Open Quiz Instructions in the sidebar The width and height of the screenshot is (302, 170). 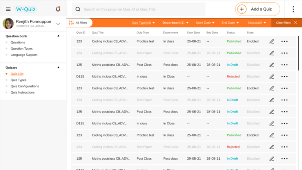(x=22, y=92)
